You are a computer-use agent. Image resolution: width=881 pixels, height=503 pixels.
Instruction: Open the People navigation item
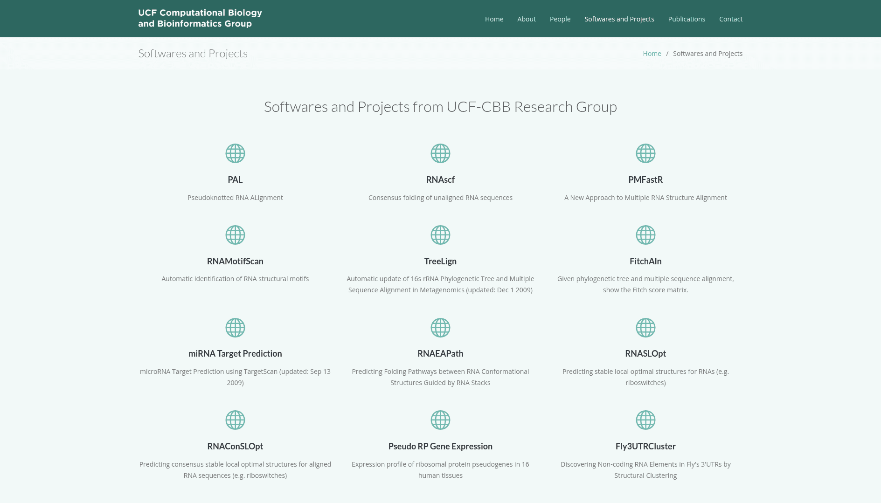560,19
